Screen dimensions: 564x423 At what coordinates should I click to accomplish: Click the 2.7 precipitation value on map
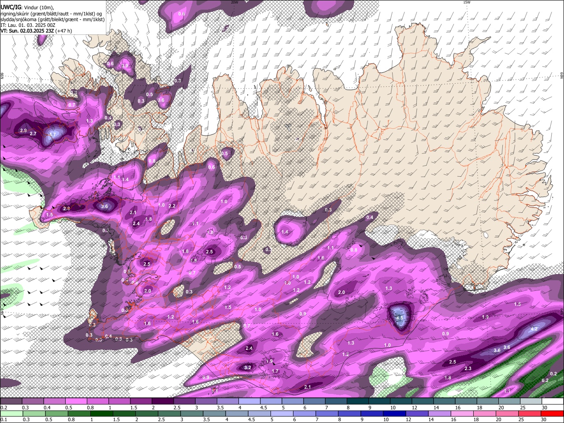[33, 134]
